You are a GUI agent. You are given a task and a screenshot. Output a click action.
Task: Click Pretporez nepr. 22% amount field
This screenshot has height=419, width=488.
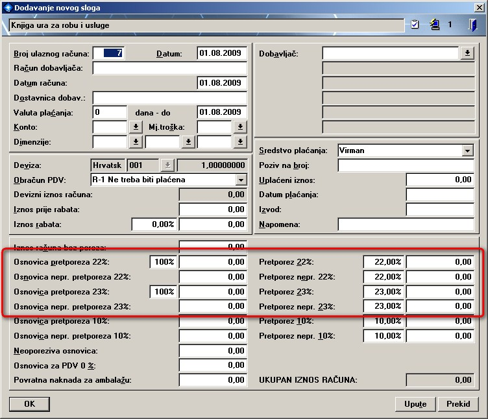[440, 277]
